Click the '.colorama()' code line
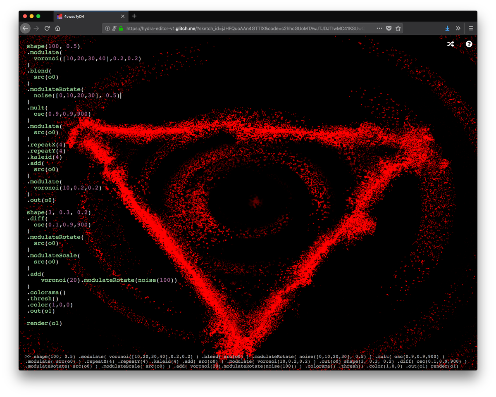This screenshot has height=397, width=496. 46,293
